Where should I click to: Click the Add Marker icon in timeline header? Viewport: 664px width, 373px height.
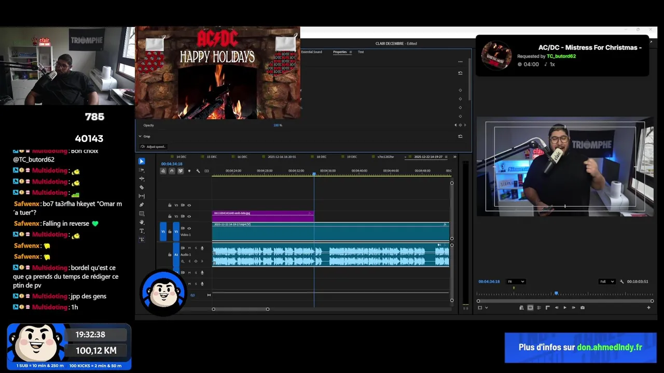coord(189,171)
